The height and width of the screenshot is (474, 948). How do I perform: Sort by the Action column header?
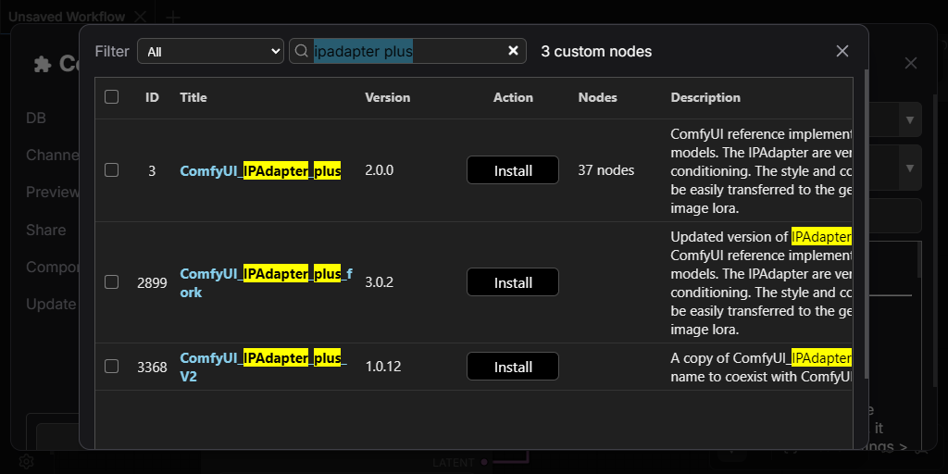(513, 97)
